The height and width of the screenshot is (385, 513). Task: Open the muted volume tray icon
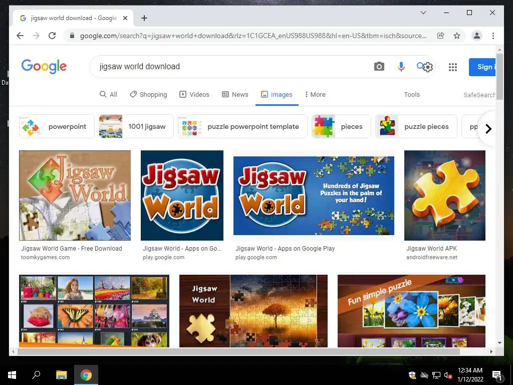click(448, 375)
